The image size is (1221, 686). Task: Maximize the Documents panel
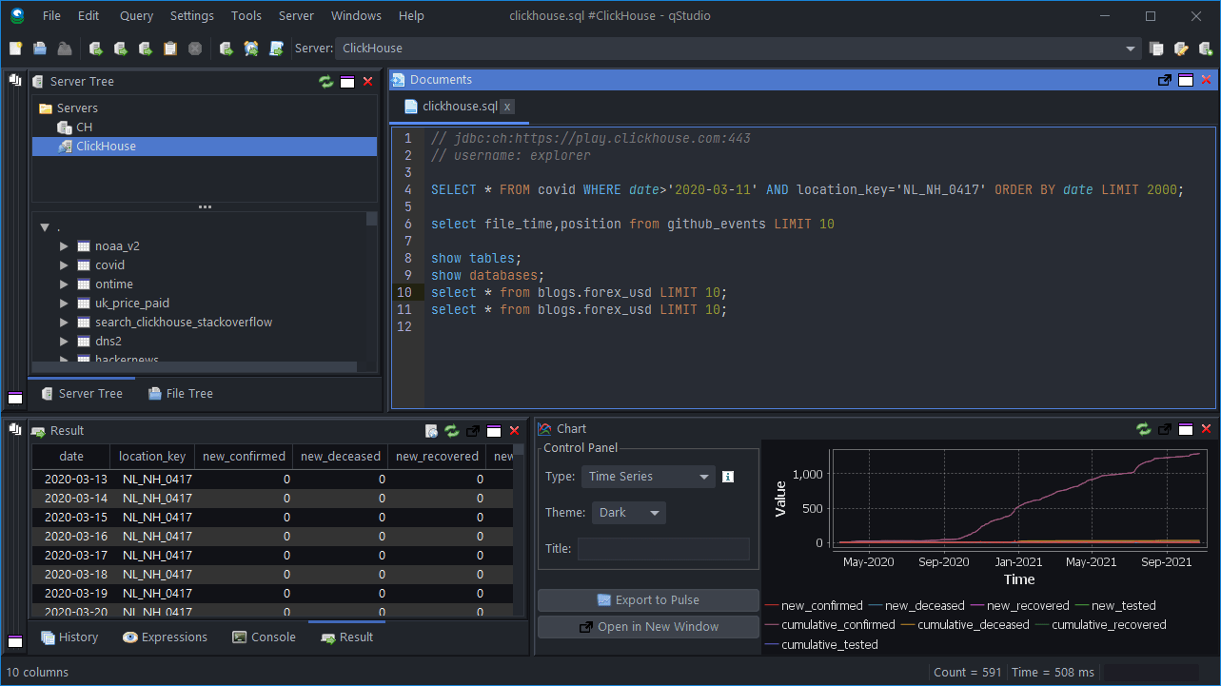pyautogui.click(x=1185, y=80)
